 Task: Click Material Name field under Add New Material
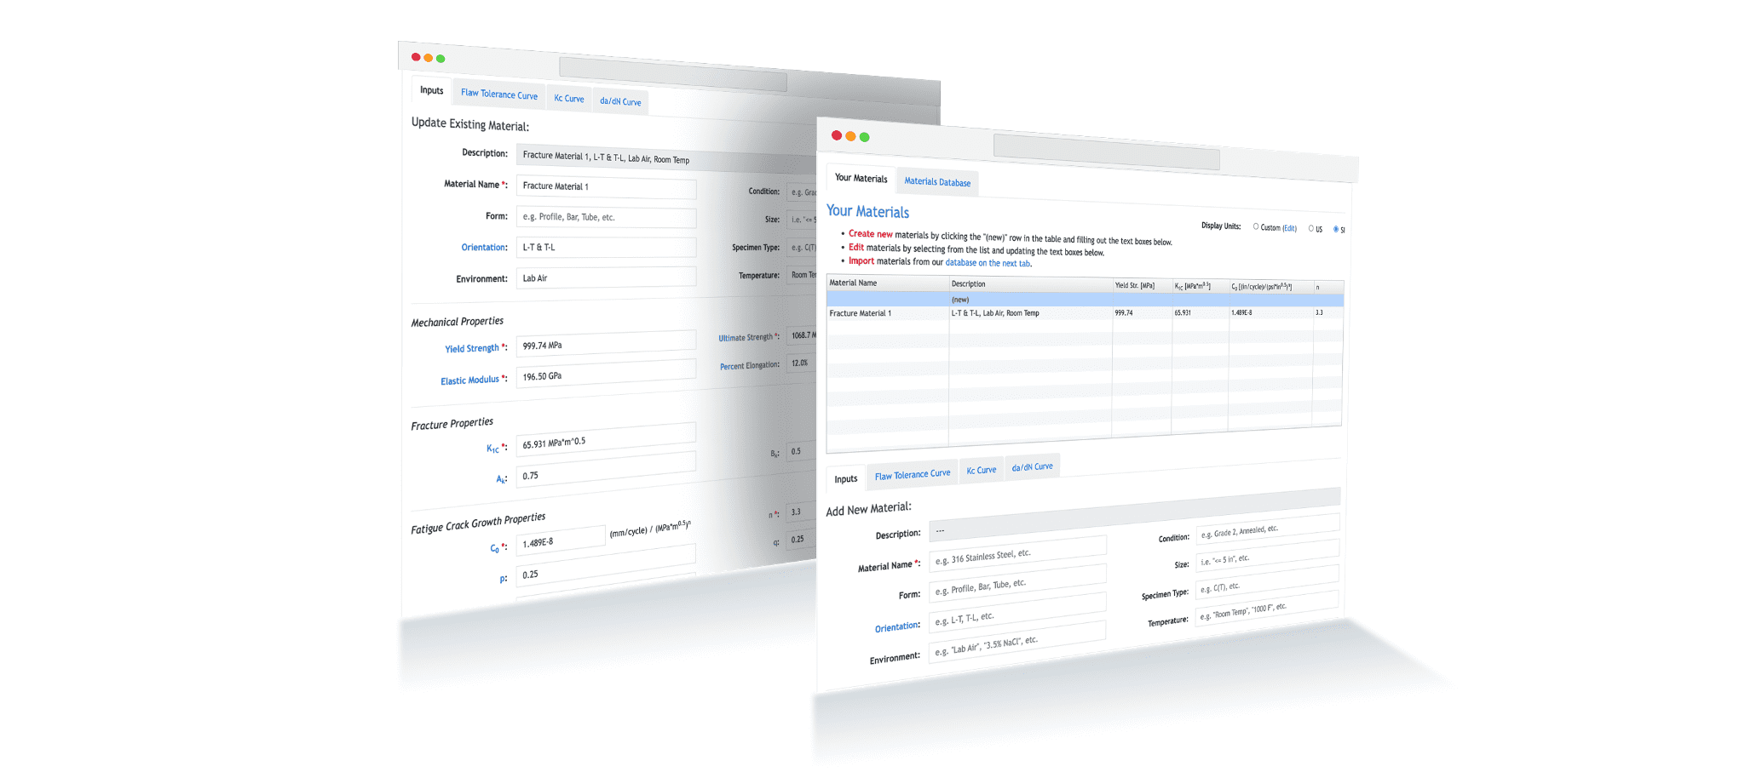[x=1017, y=556]
